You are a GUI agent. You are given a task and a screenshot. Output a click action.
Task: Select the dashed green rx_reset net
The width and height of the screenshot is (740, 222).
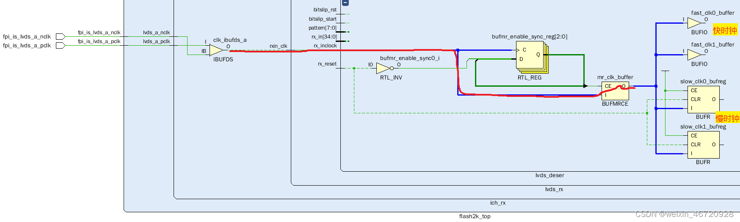coord(500,113)
